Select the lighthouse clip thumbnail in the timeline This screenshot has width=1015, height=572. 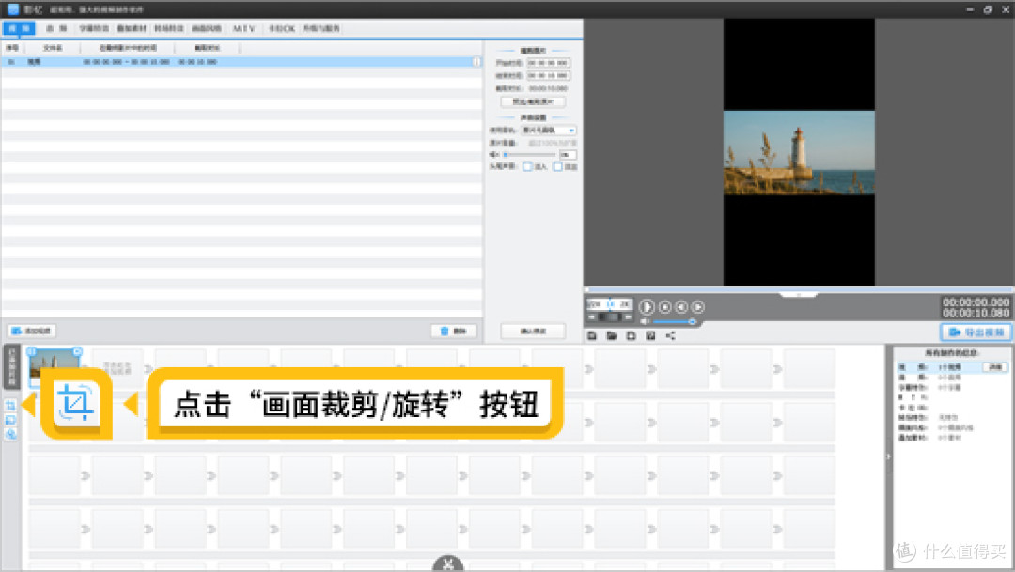[55, 365]
